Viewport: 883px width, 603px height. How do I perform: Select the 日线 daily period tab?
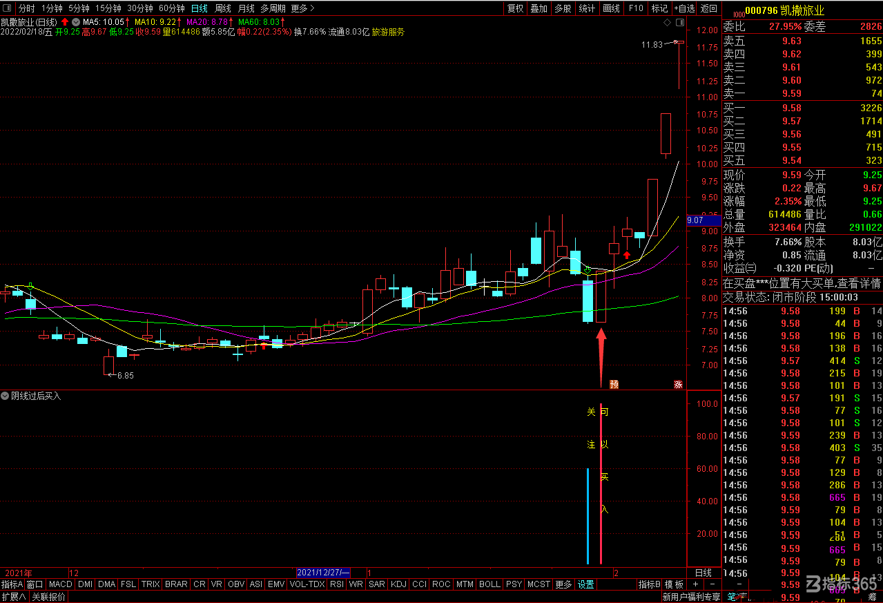click(200, 8)
